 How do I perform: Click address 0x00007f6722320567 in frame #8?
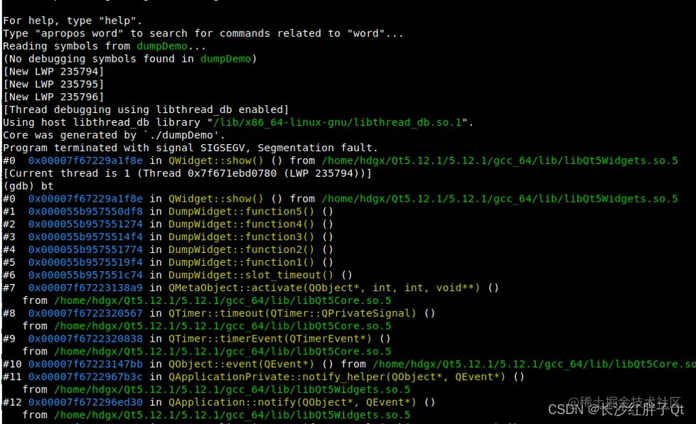pyautogui.click(x=86, y=314)
